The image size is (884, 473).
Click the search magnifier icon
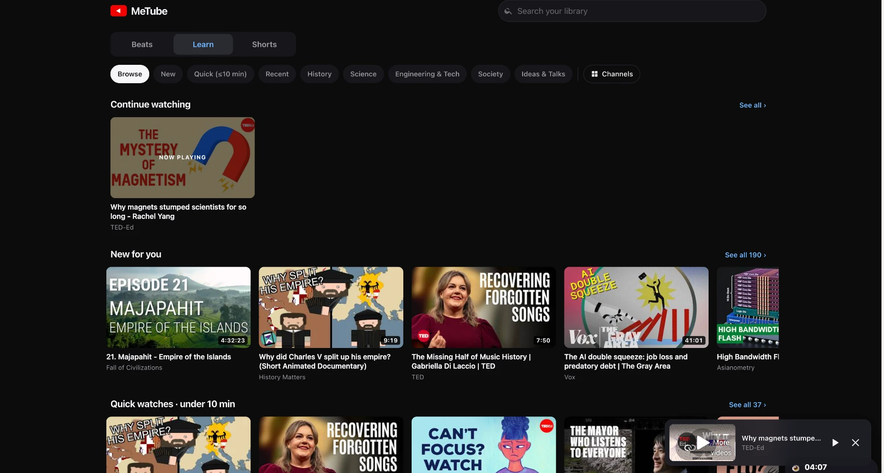click(x=508, y=11)
